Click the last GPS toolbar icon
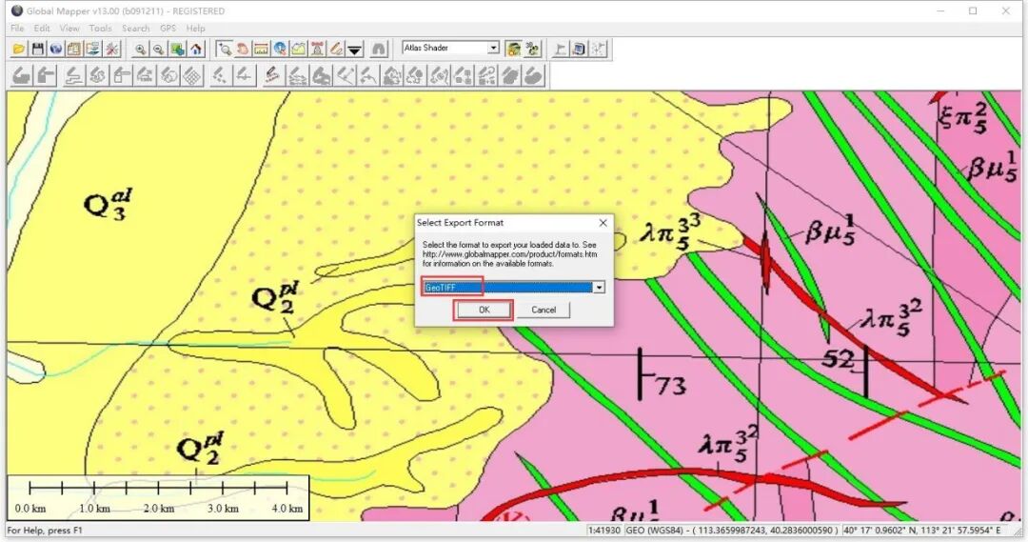 pos(597,49)
